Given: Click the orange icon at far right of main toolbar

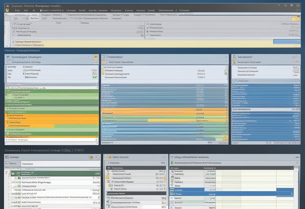Looking at the screenshot, I should pos(294,19).
